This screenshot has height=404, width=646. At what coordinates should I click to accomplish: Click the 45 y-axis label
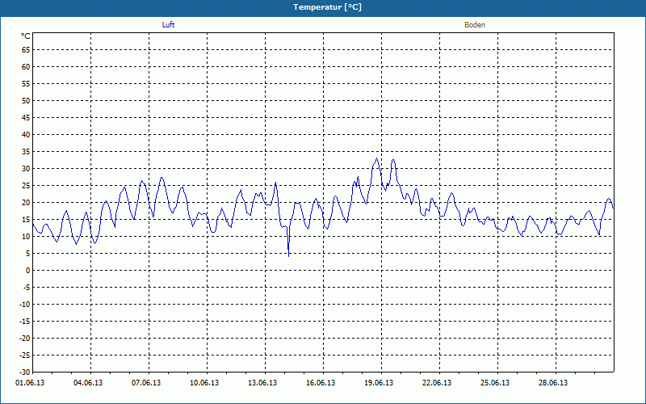coord(26,117)
